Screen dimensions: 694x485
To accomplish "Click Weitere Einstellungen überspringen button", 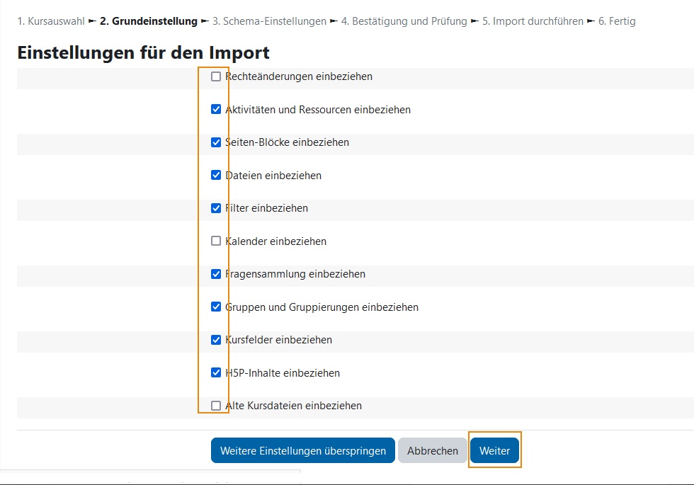I will (x=303, y=450).
